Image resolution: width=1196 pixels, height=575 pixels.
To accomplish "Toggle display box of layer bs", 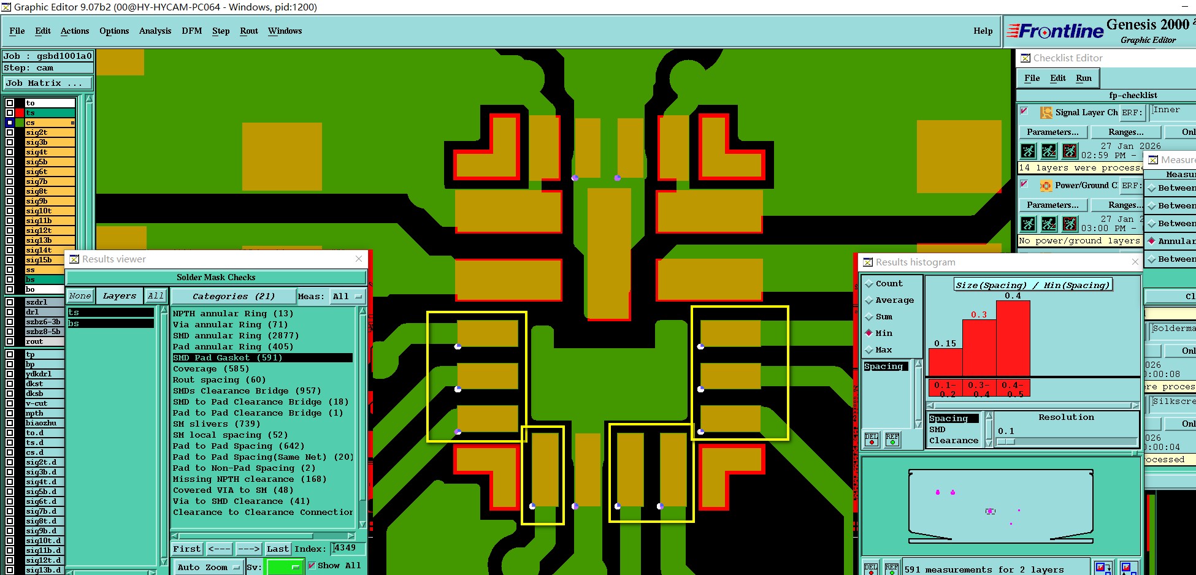I will point(10,280).
